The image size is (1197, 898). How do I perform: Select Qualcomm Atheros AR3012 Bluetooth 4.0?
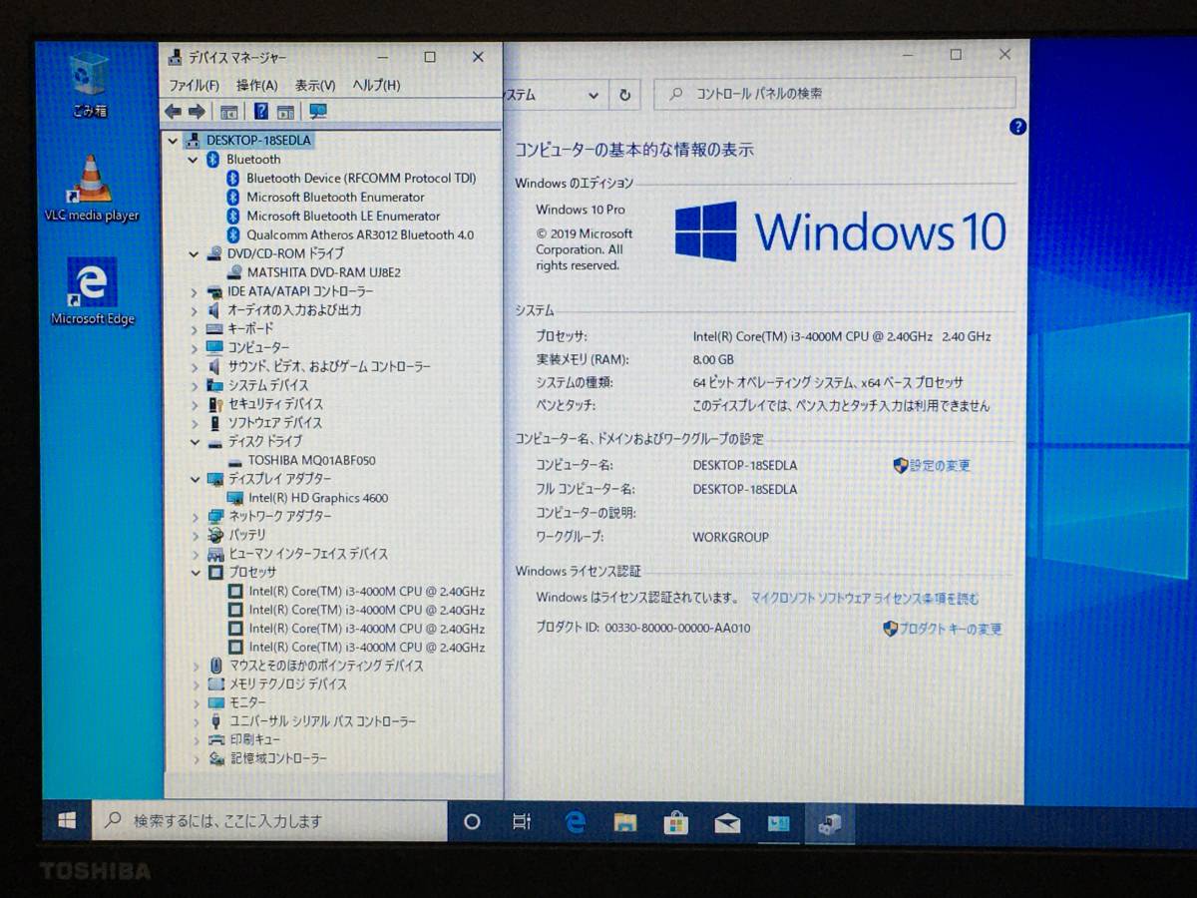(x=360, y=234)
